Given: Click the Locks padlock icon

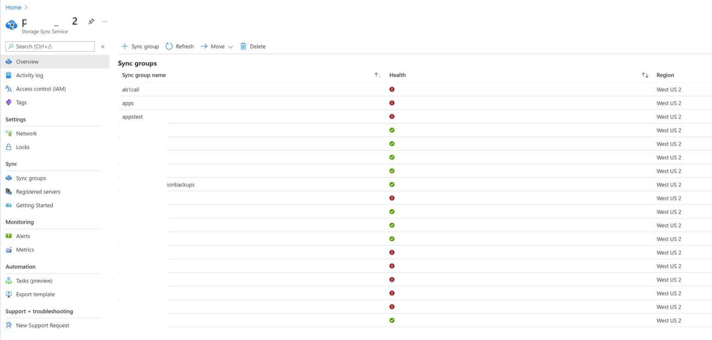Looking at the screenshot, I should (9, 147).
